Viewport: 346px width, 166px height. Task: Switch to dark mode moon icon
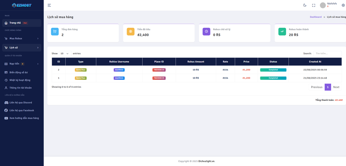click(305, 5)
